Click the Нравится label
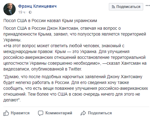The height and width of the screenshot is (118, 153). [20, 113]
